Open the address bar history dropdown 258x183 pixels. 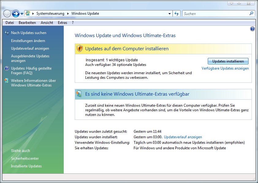point(169,14)
